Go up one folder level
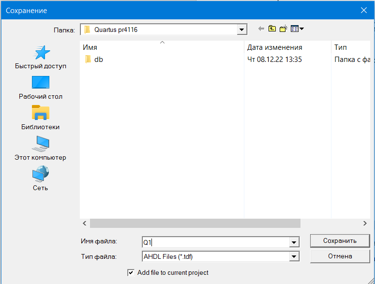Image resolution: width=375 pixels, height=284 pixels. (x=272, y=29)
